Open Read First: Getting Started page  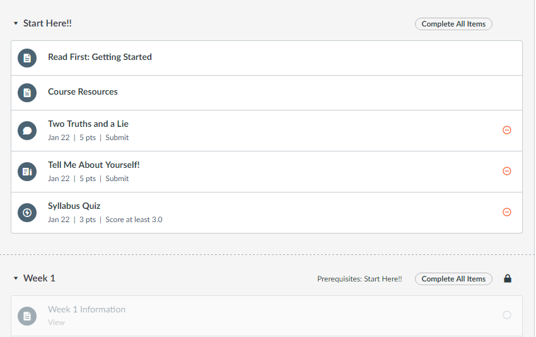100,57
